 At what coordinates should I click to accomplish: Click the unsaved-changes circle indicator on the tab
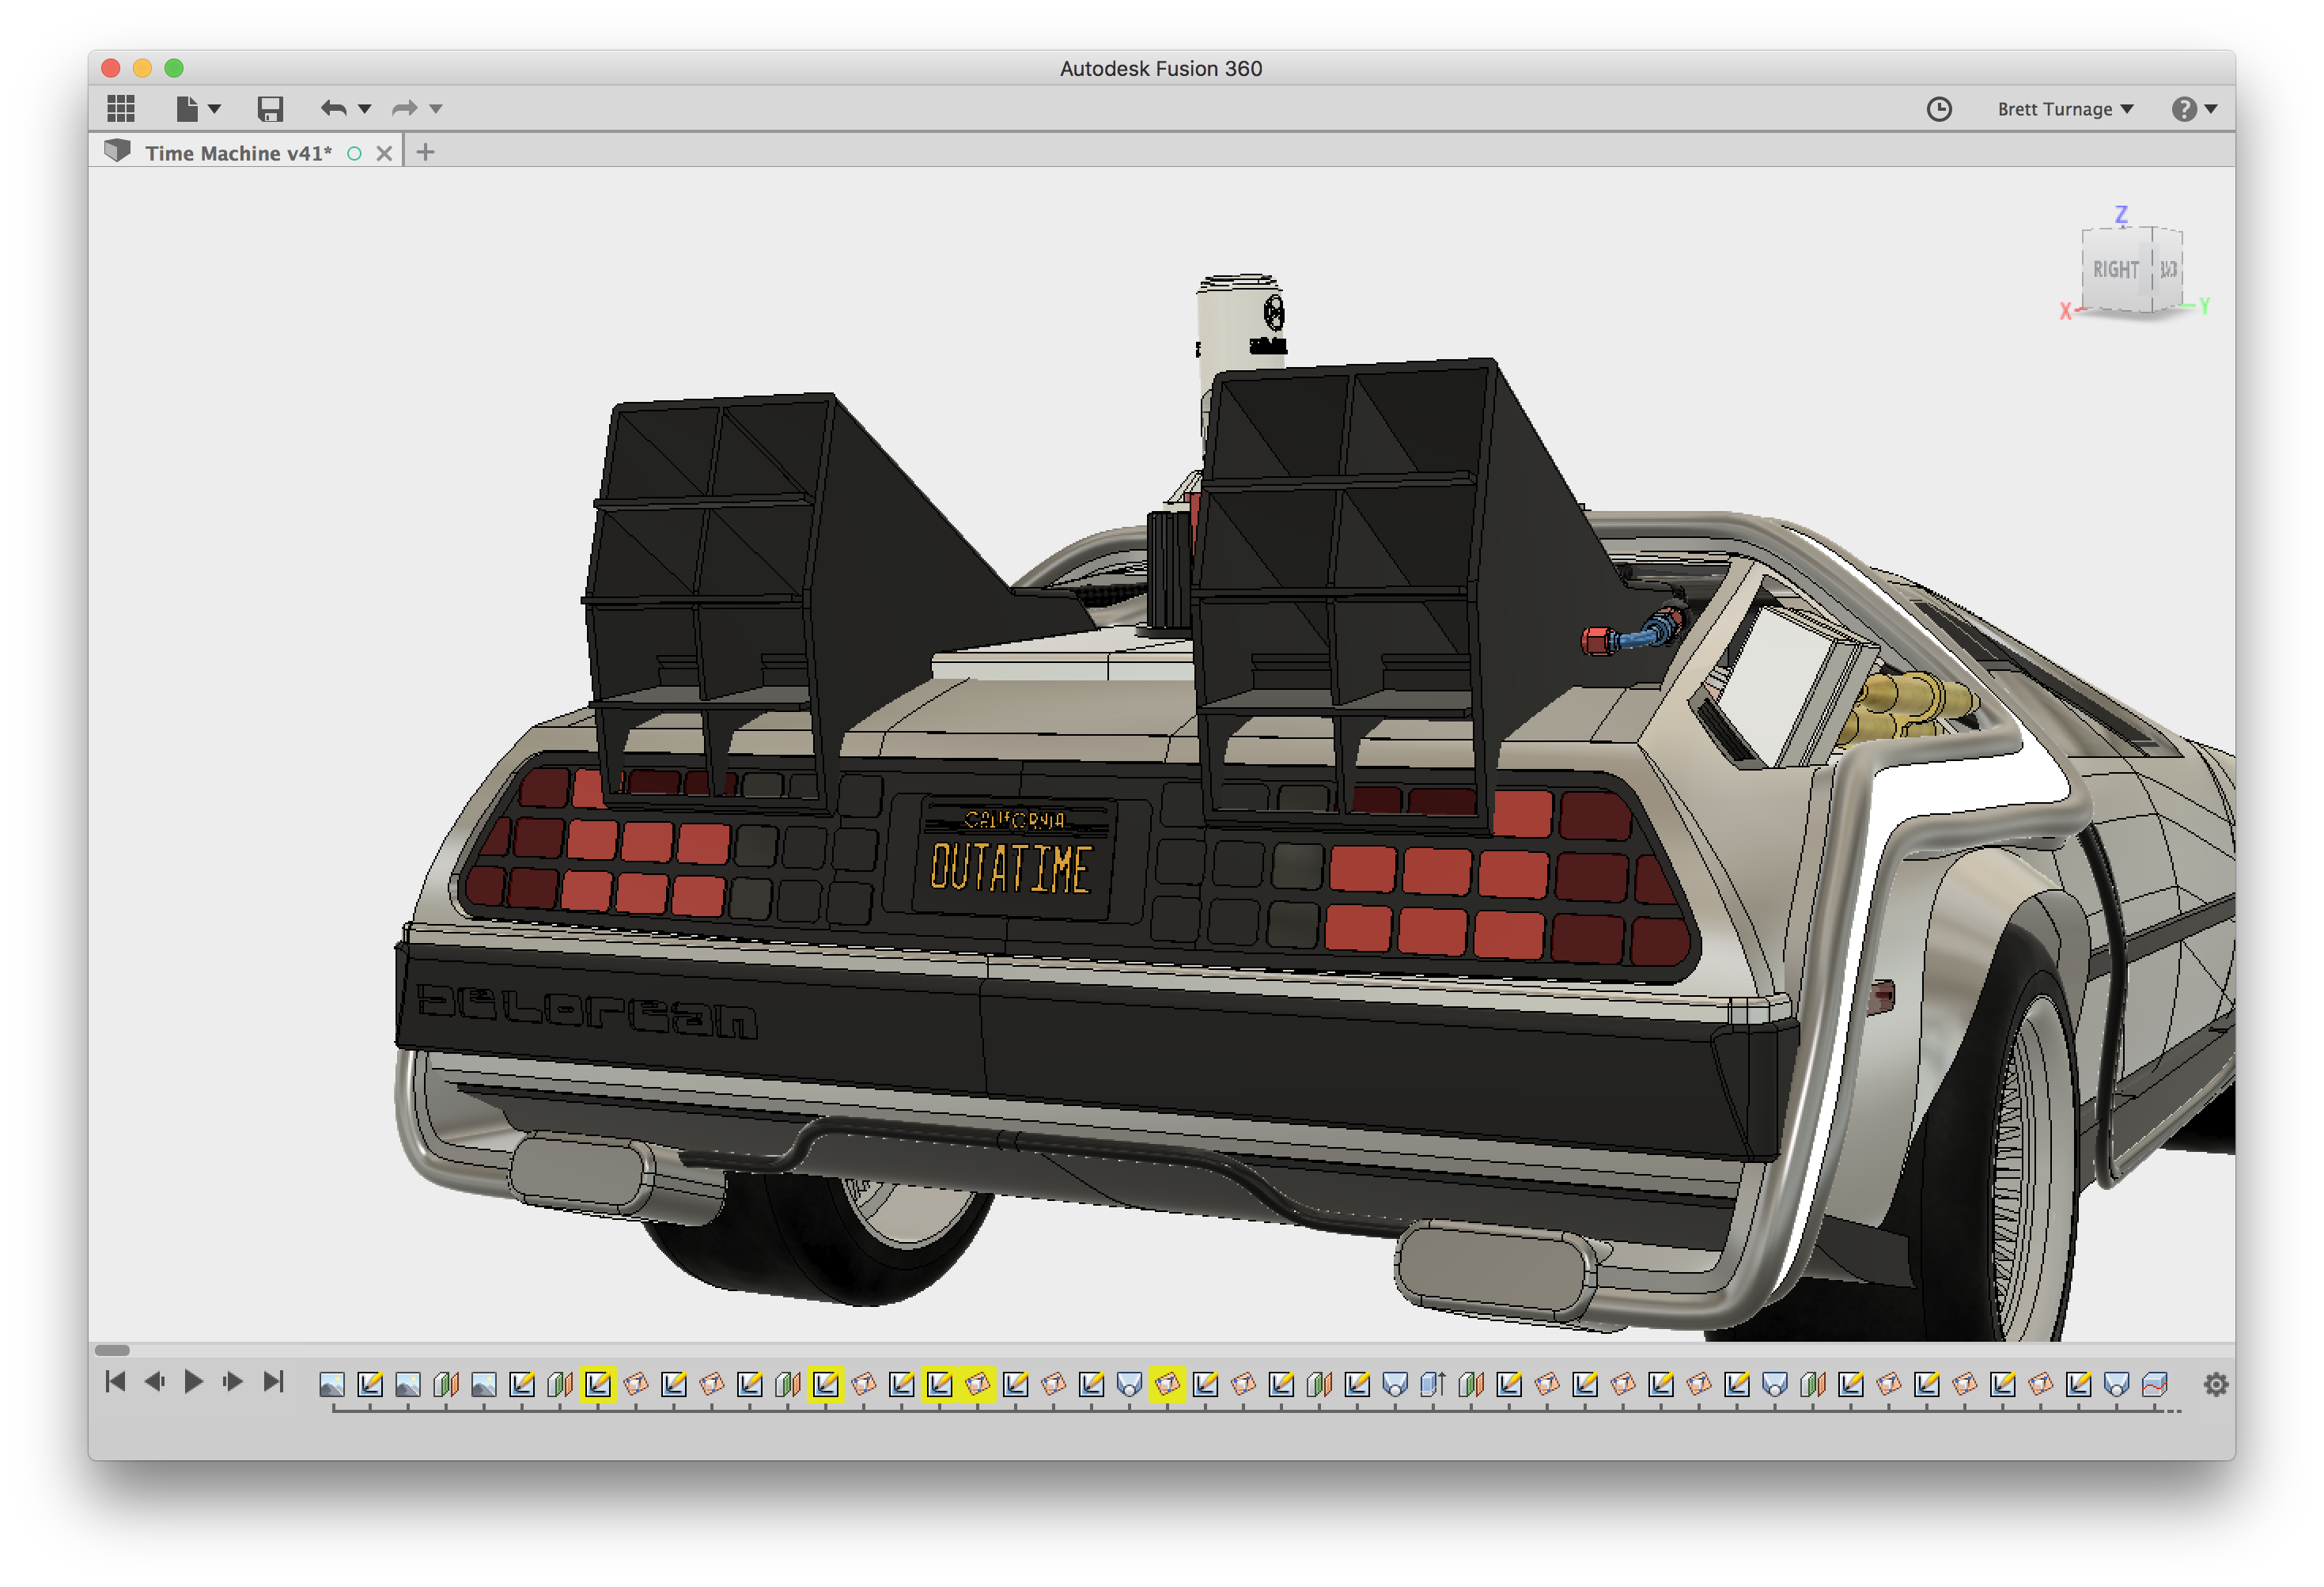point(354,153)
